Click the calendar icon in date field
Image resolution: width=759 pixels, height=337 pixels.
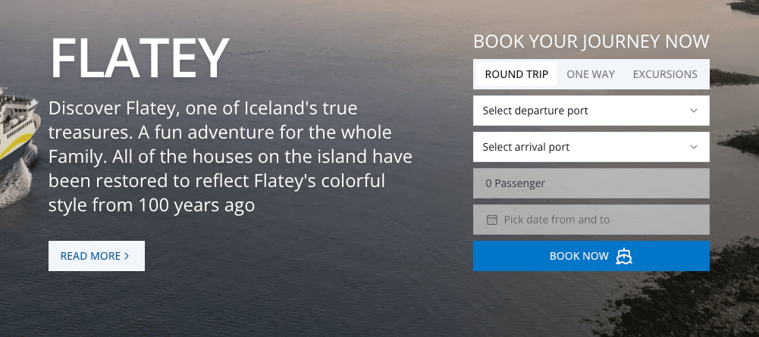coord(491,220)
